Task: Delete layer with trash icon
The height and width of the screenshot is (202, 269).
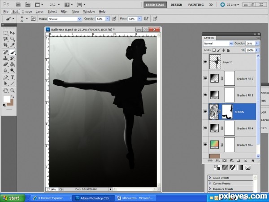Action: pos(253,161)
